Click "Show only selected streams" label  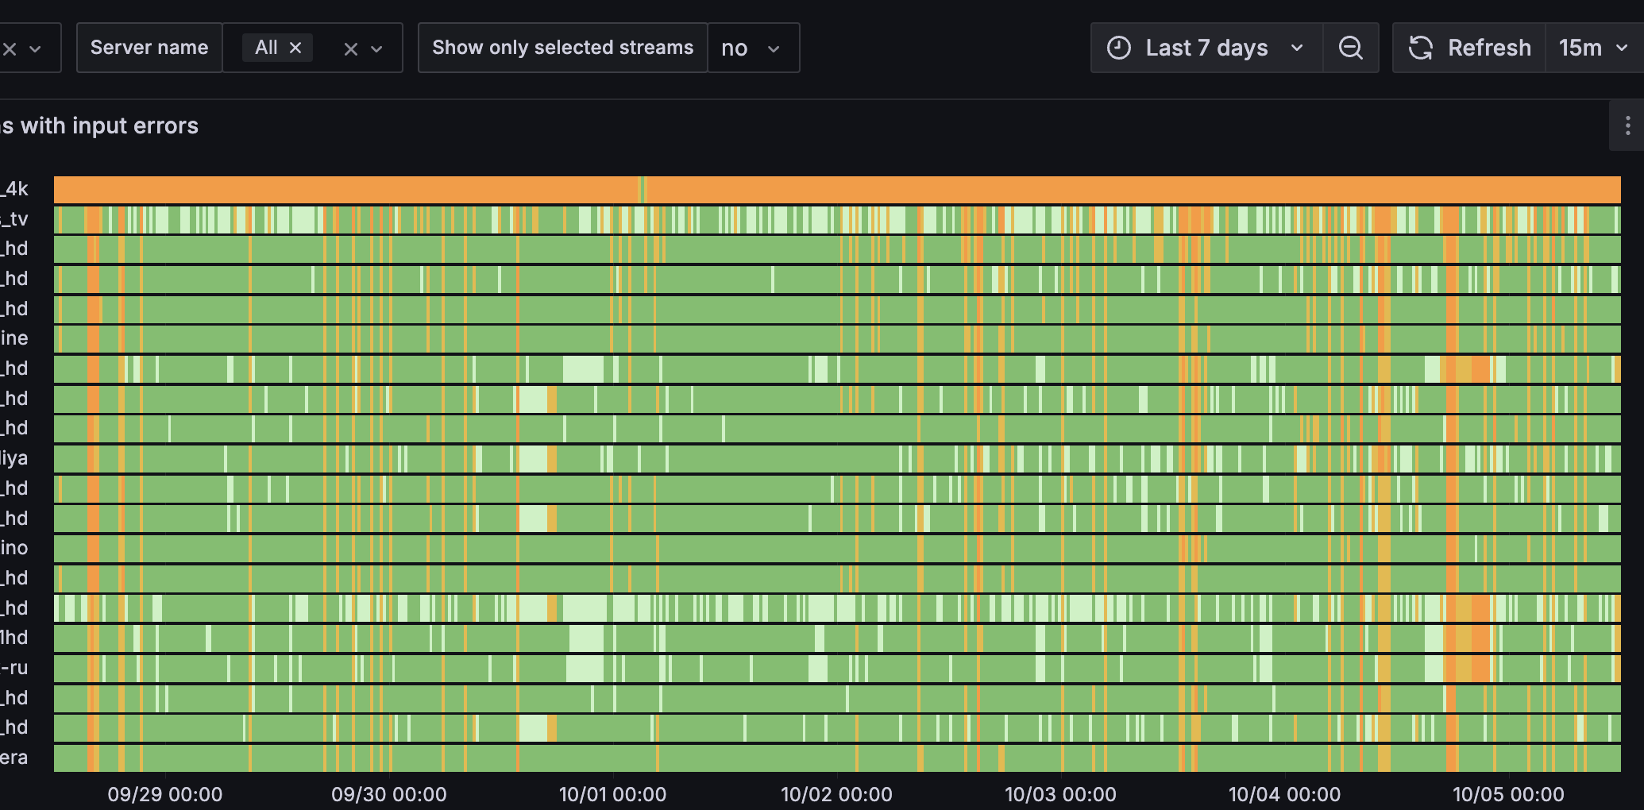pyautogui.click(x=562, y=48)
